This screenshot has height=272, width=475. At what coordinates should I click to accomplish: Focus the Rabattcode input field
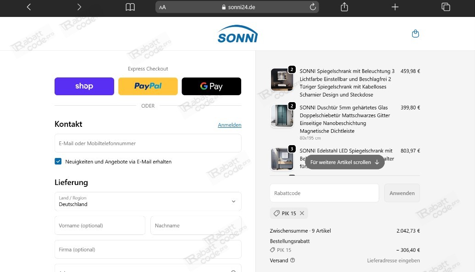324,193
